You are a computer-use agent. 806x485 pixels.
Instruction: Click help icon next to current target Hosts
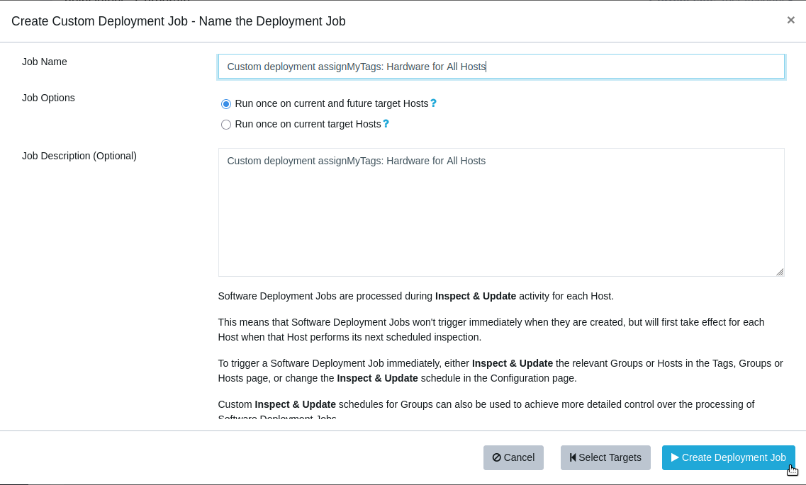click(386, 124)
